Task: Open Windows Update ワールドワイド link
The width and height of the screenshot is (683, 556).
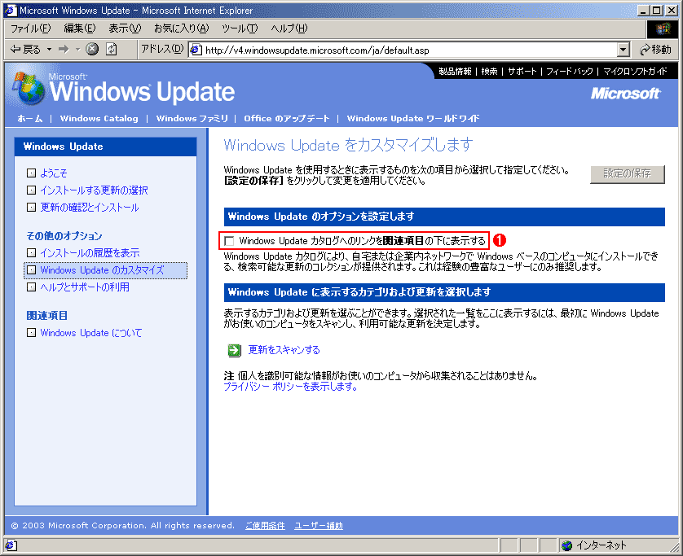Action: [x=413, y=118]
